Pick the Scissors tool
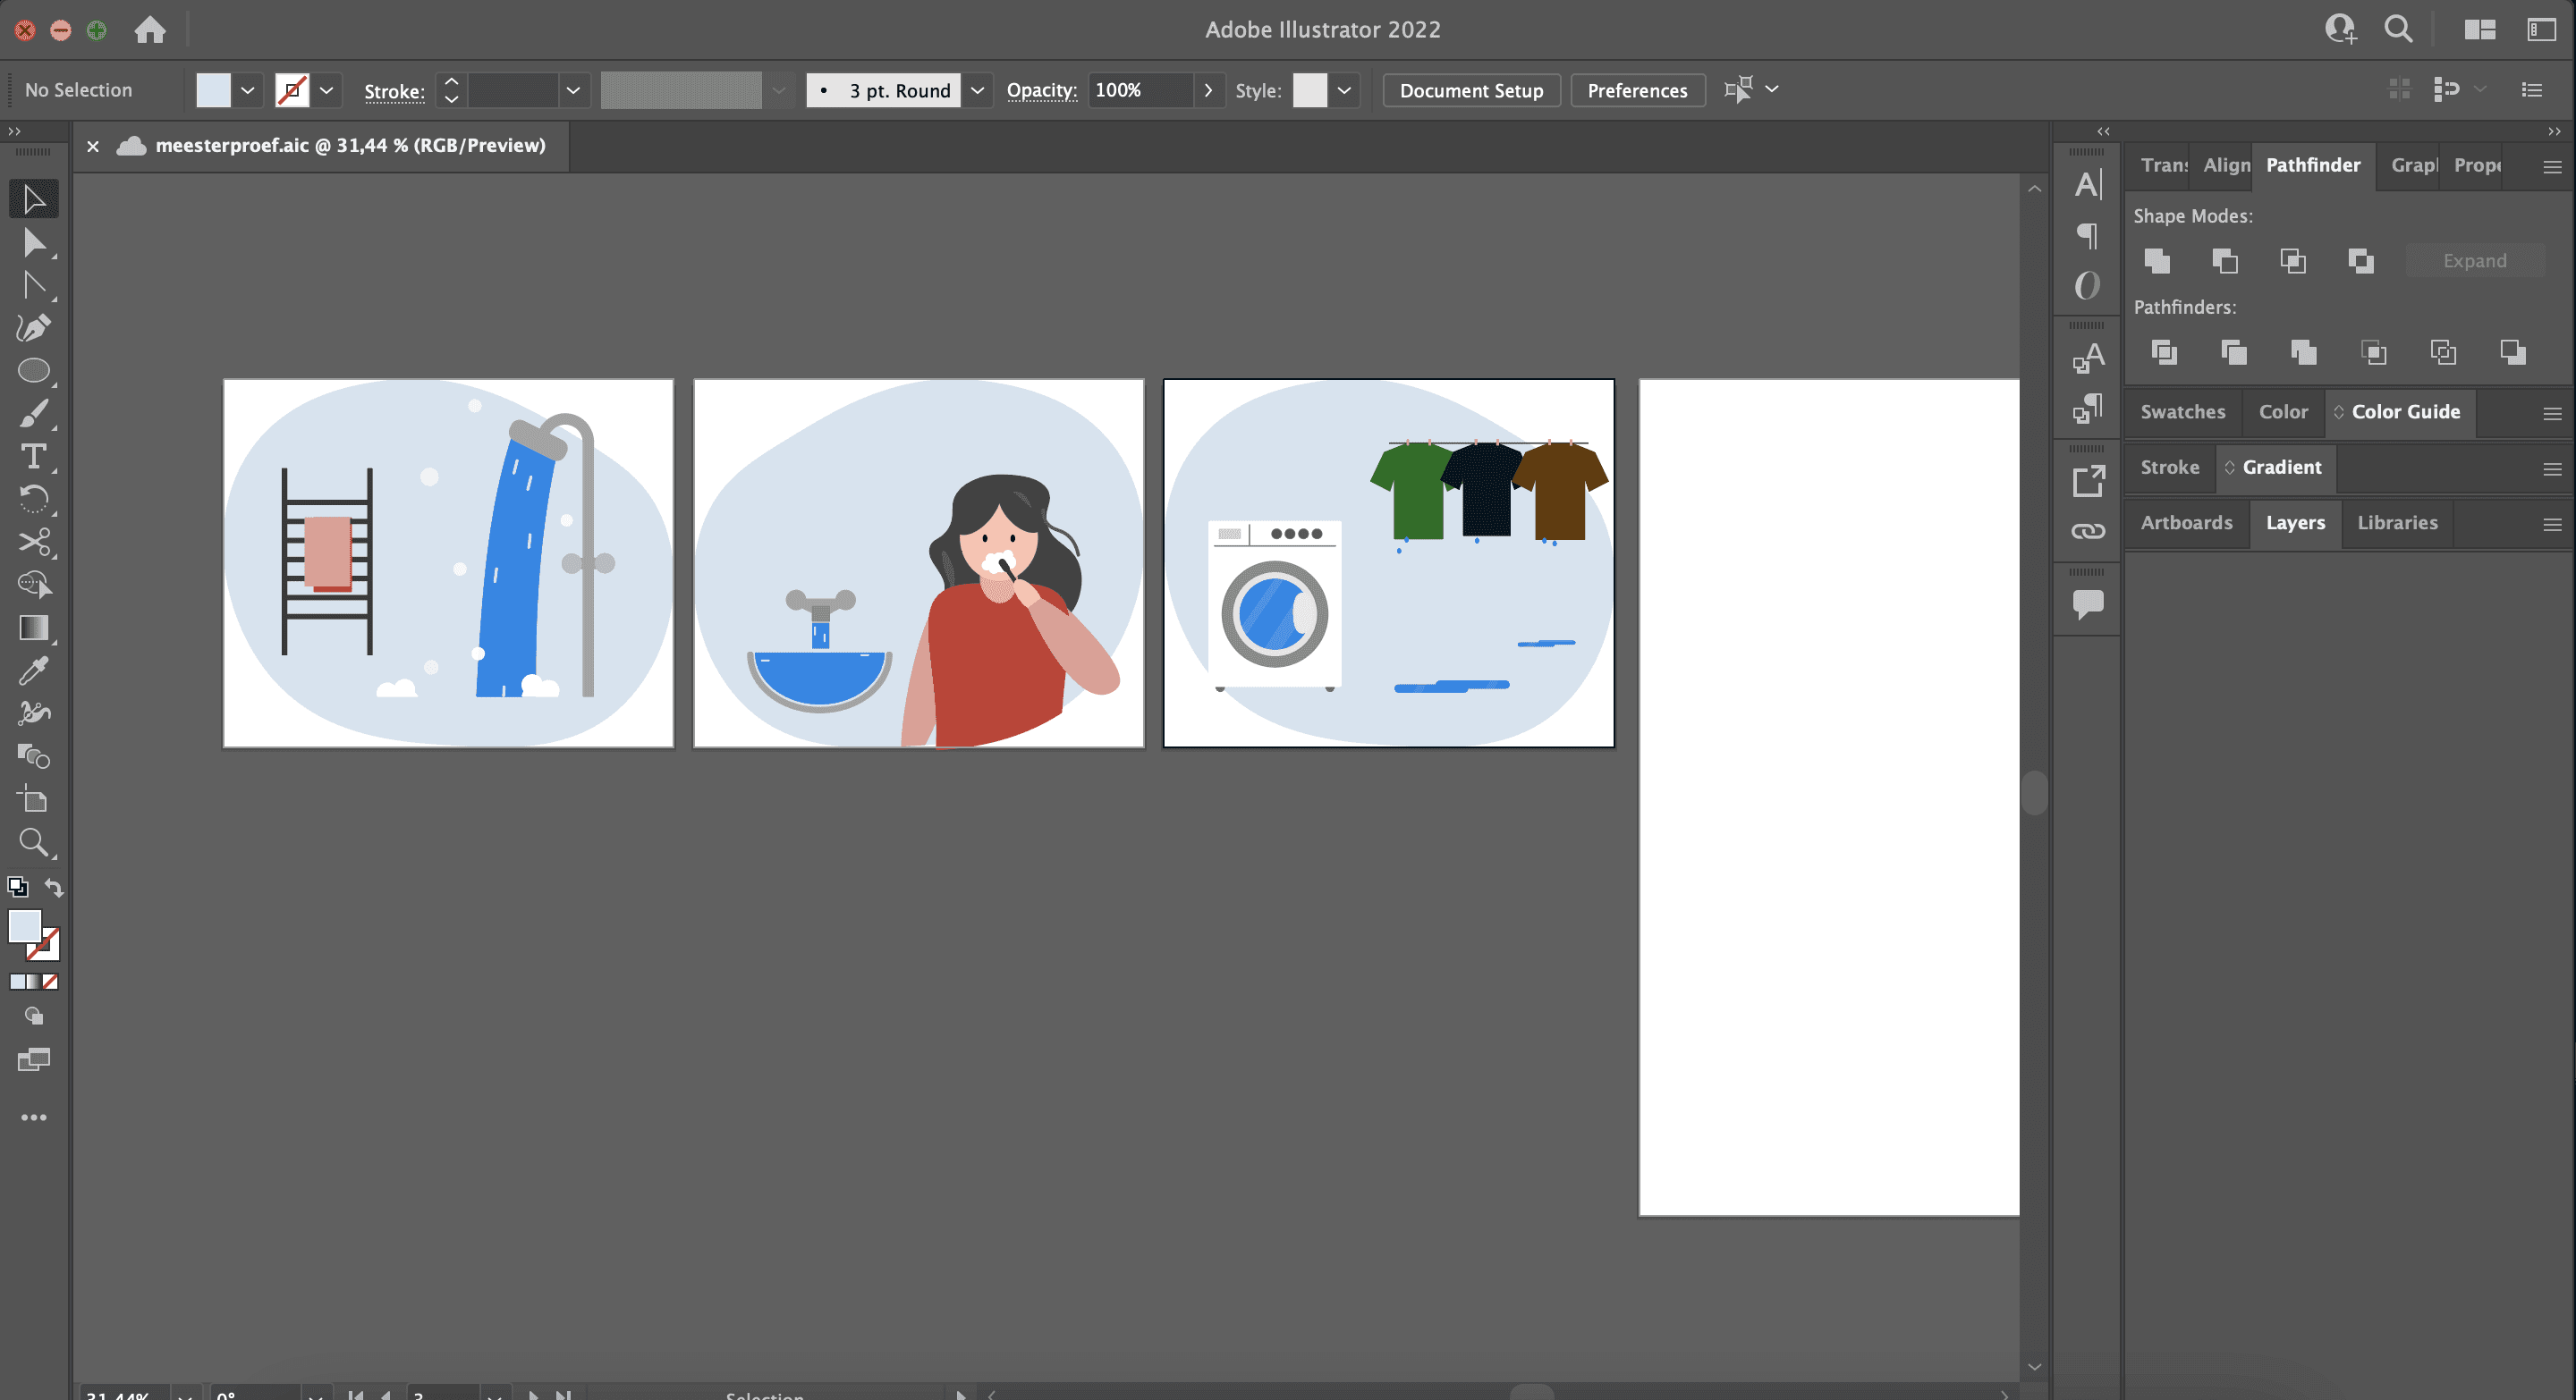The width and height of the screenshot is (2576, 1400). (33, 542)
